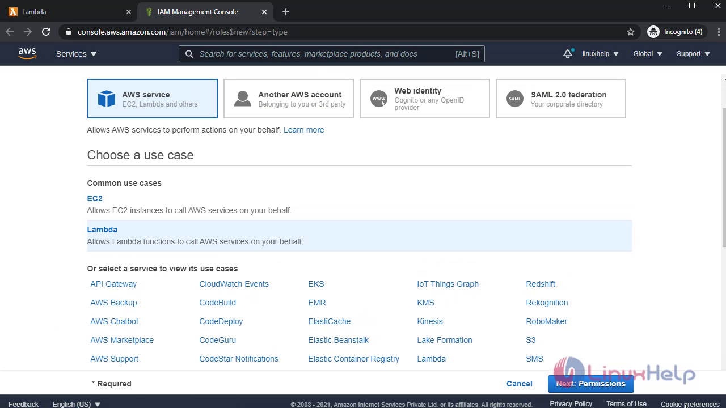This screenshot has height=408, width=726.
Task: Go back in browser history
Action: 10,32
